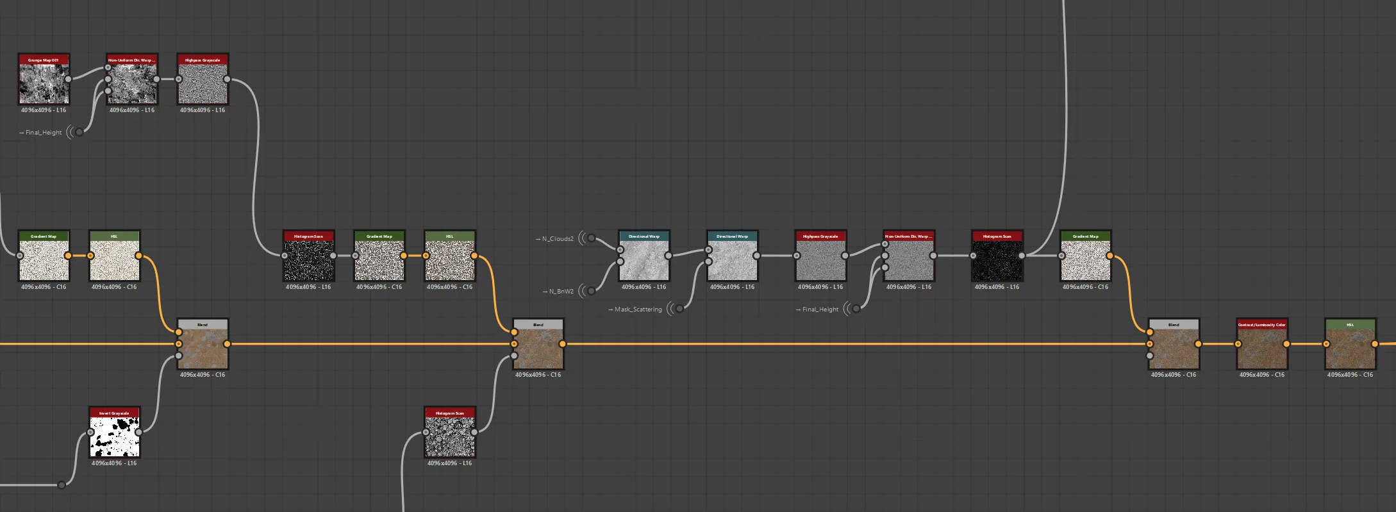Screen dimensions: 1396x512
Task: Select the Contrast/Luminosity Color node
Action: [x=1262, y=344]
